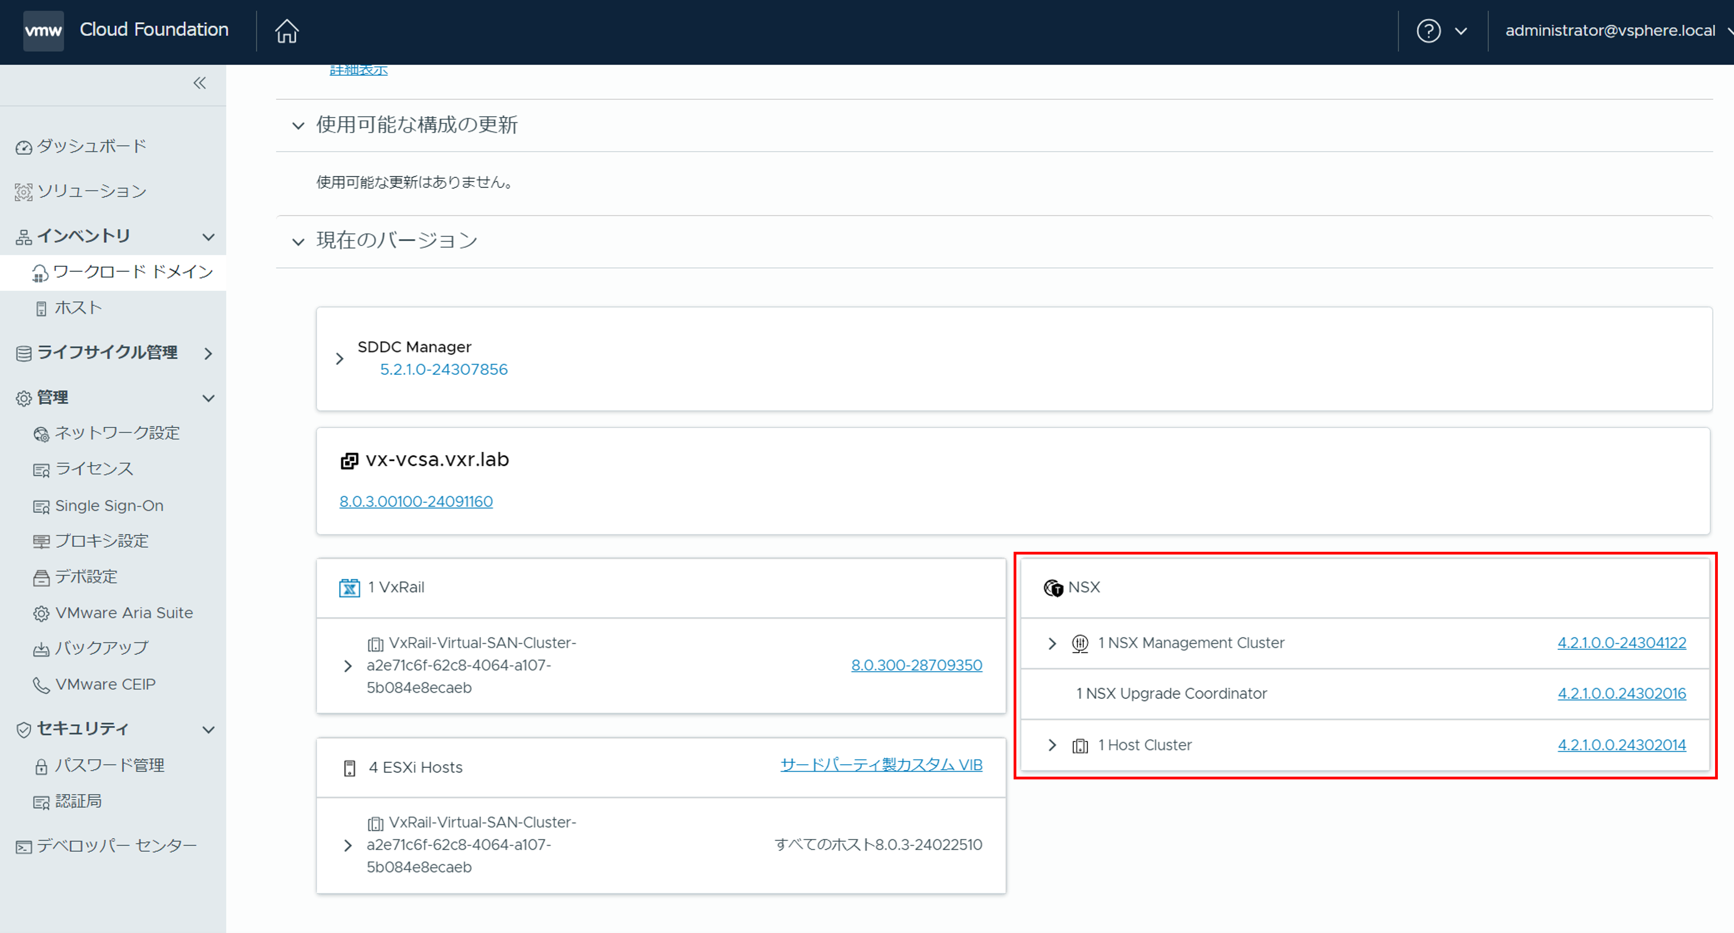1734x933 pixels.
Task: Click the ソリューション icon
Action: click(x=24, y=192)
